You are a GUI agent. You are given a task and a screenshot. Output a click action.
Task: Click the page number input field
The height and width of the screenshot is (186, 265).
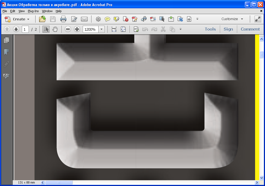(x=25, y=29)
